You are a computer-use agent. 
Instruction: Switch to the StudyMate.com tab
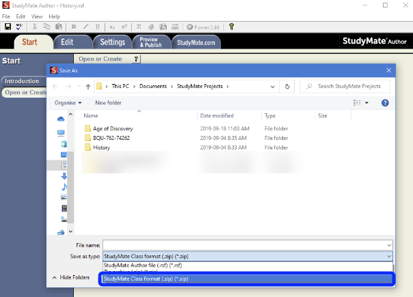pyautogui.click(x=196, y=42)
